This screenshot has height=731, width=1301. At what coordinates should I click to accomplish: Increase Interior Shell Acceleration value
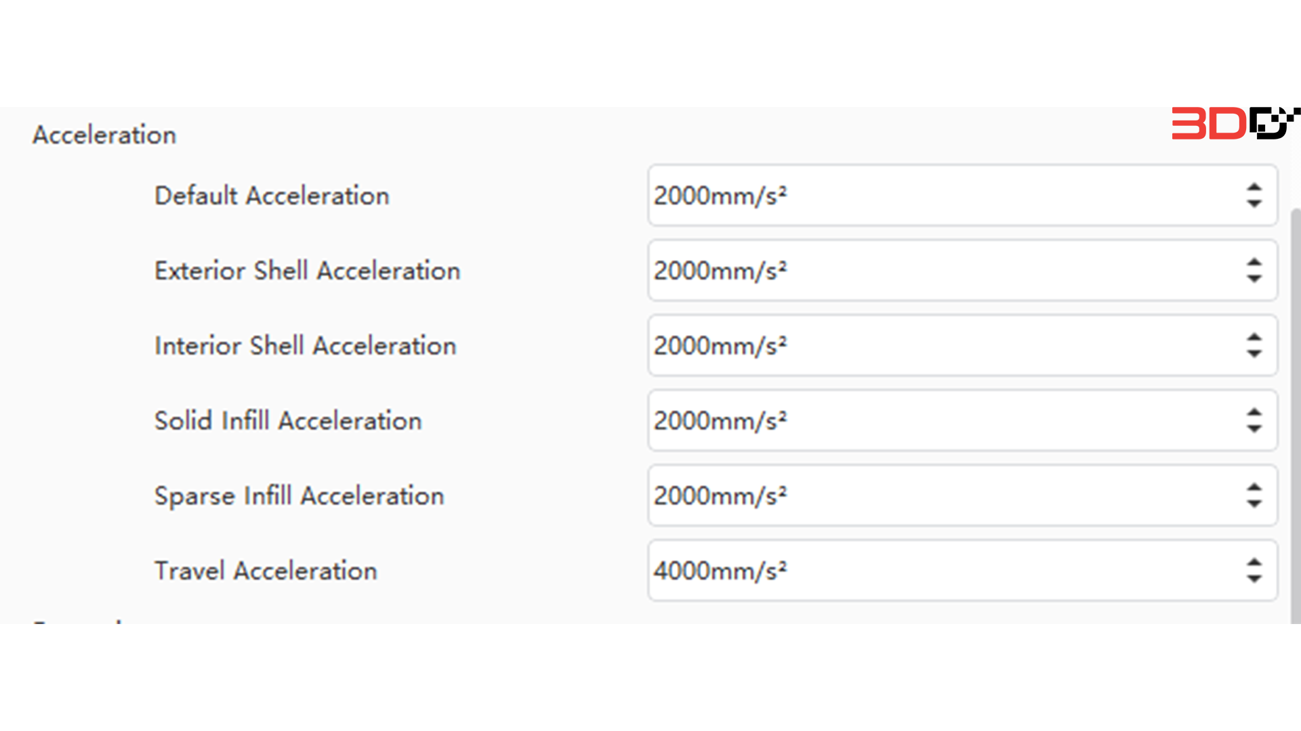1256,338
